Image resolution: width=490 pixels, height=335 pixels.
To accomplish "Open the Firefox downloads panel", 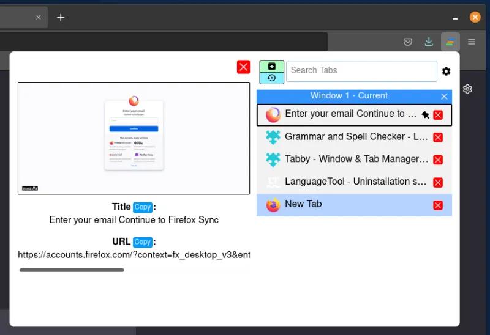I will pyautogui.click(x=429, y=42).
